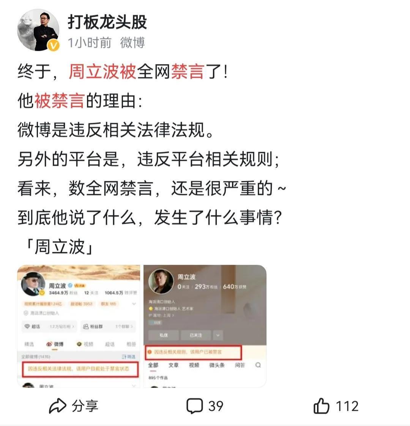Tap the gold verified badge on the avatar
Image resolution: width=410 pixels, height=426 pixels.
(54, 45)
